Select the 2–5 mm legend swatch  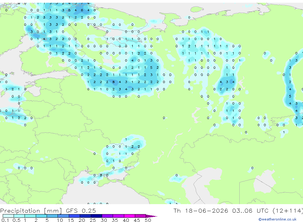click(41, 216)
